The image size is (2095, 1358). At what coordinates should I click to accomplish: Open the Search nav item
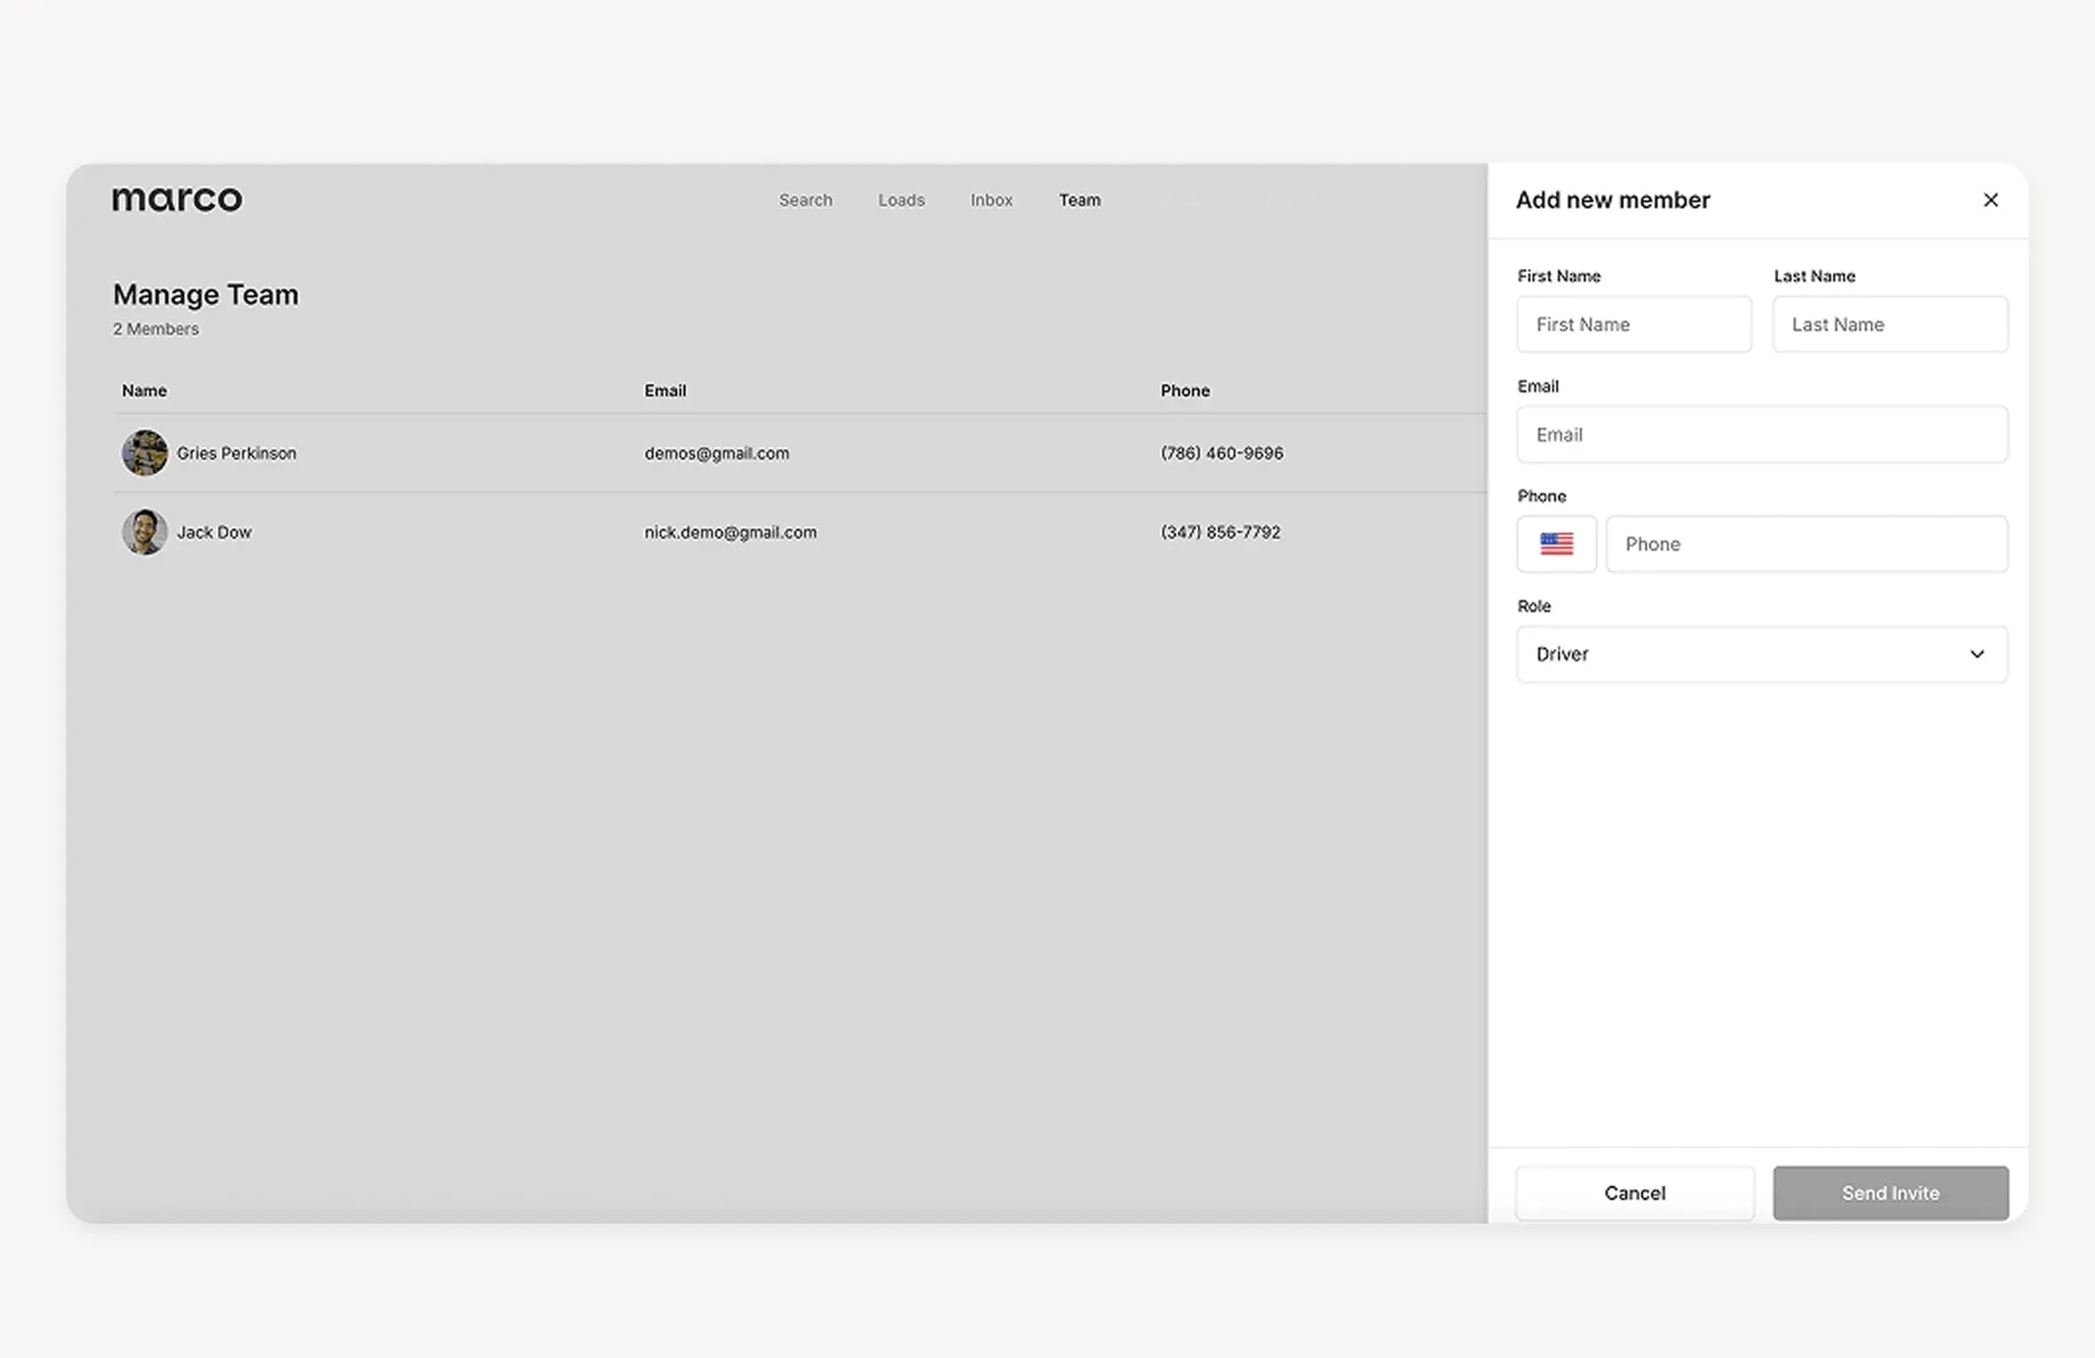coord(805,201)
